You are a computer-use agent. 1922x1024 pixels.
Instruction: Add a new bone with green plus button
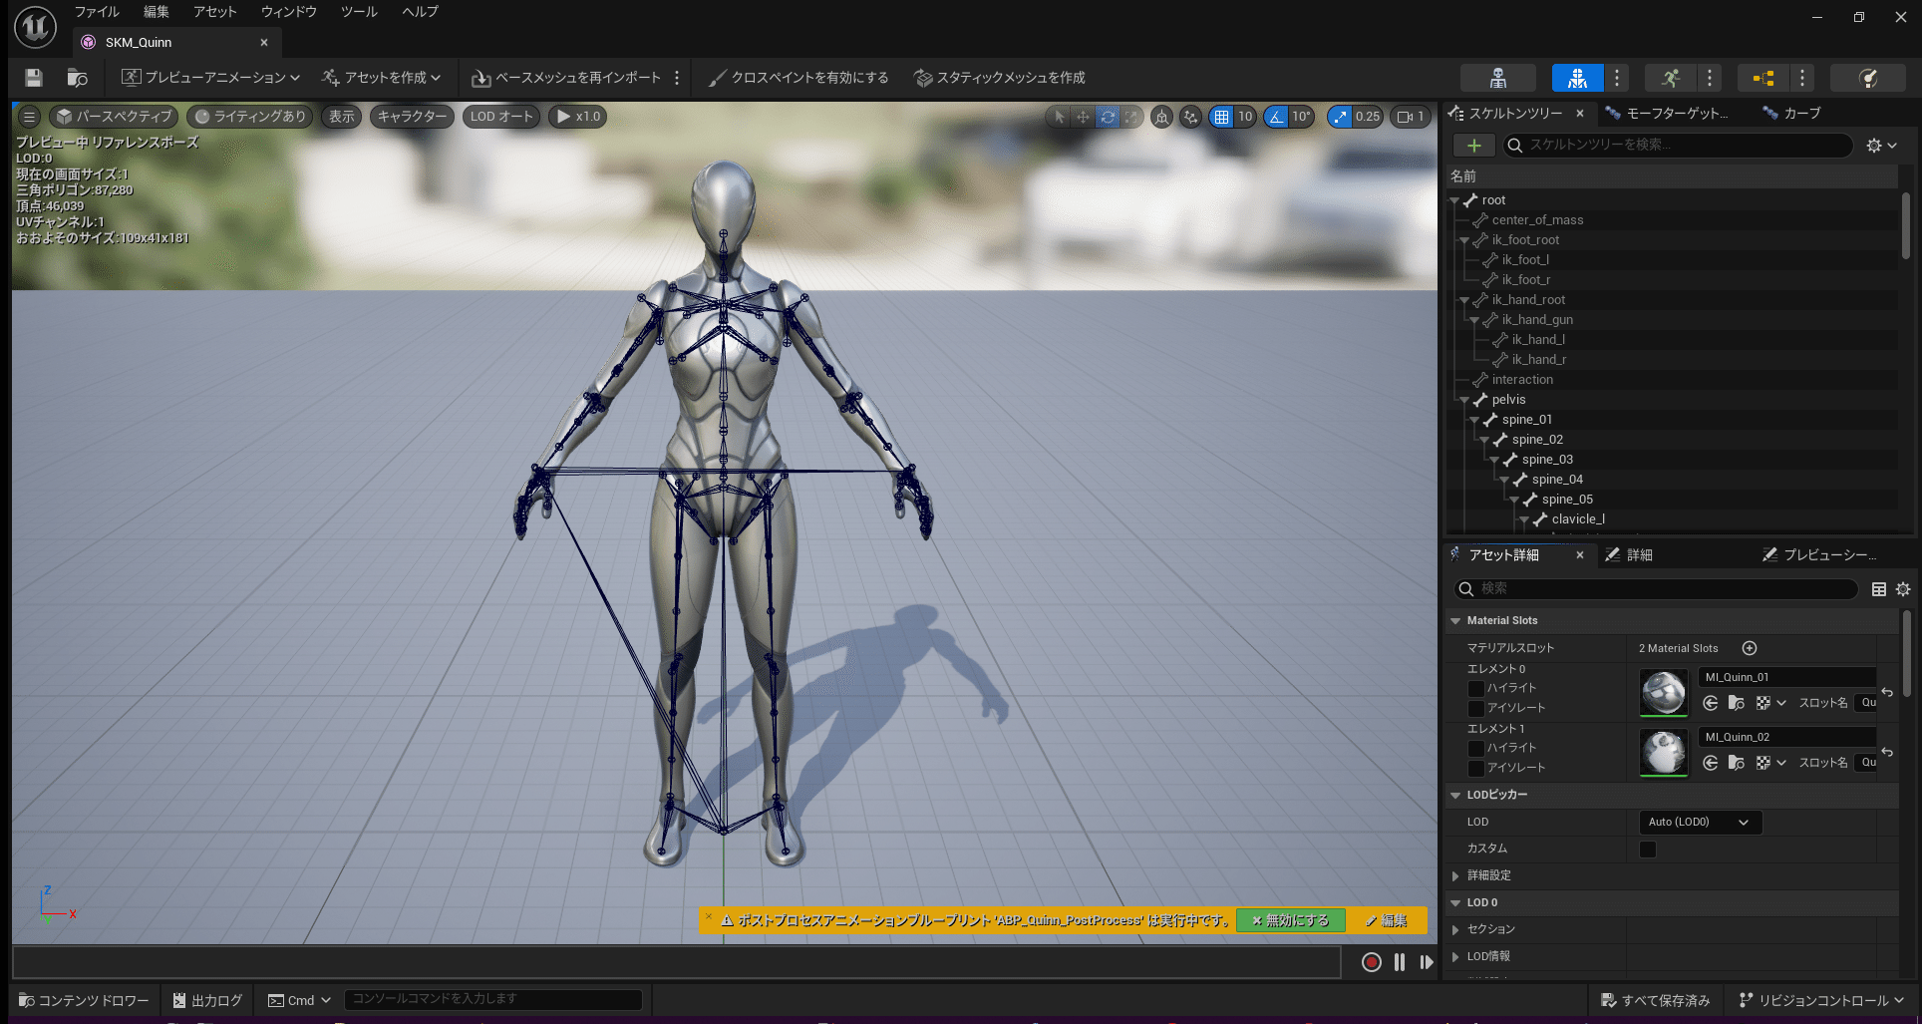click(1473, 146)
